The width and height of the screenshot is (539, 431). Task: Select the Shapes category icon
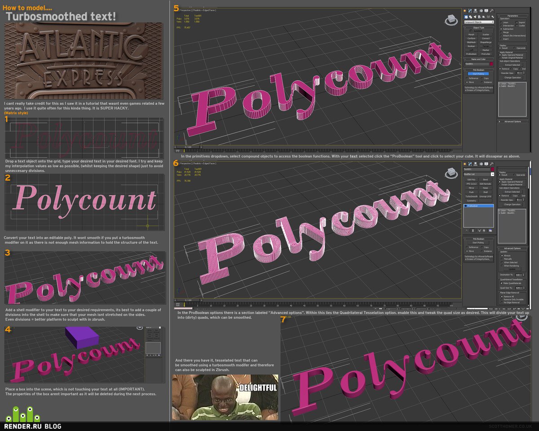(471, 17)
